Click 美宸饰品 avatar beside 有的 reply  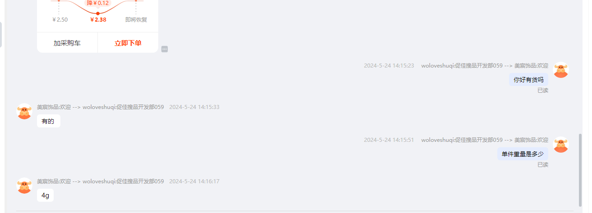[x=24, y=111]
